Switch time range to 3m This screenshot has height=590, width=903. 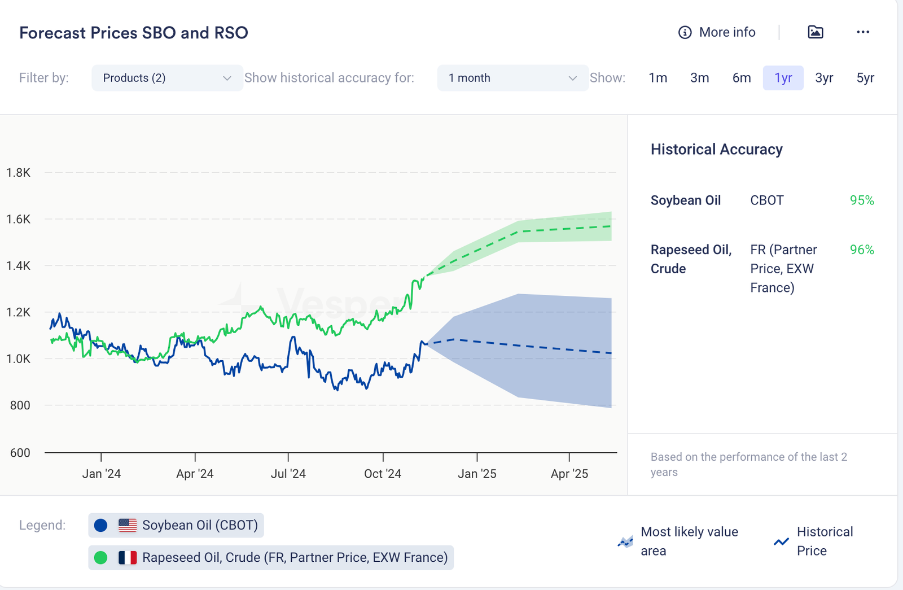point(699,78)
